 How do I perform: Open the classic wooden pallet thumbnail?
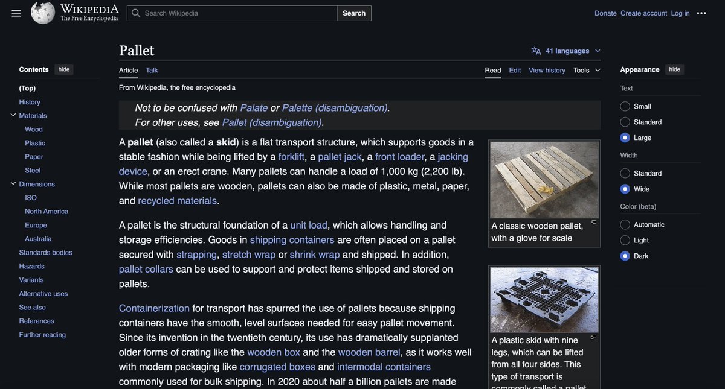(x=544, y=180)
